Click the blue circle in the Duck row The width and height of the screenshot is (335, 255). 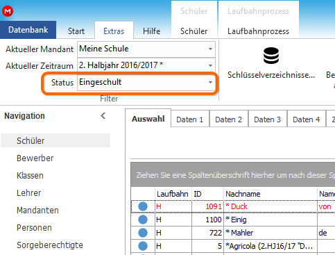coord(143,206)
